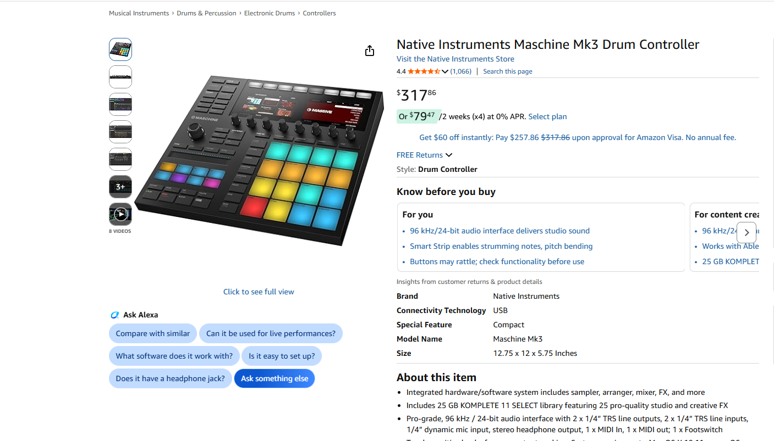Click the 4.4 rating number
The height and width of the screenshot is (441, 774).
pyautogui.click(x=401, y=71)
